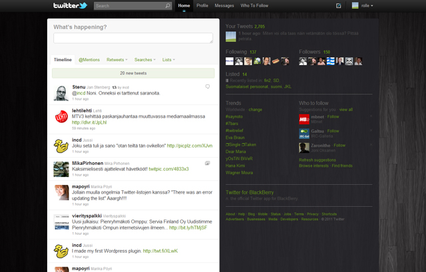This screenshot has width=426, height=272.
Task: Open the picplz.com link in incd's tweet
Action: point(190,146)
